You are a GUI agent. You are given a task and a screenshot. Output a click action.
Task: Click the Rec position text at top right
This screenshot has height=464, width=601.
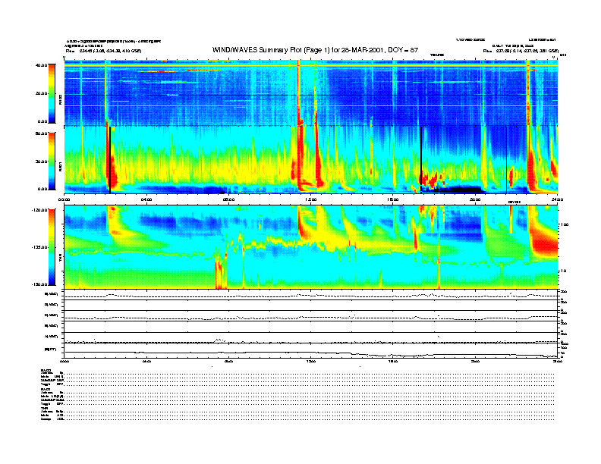pos(521,51)
